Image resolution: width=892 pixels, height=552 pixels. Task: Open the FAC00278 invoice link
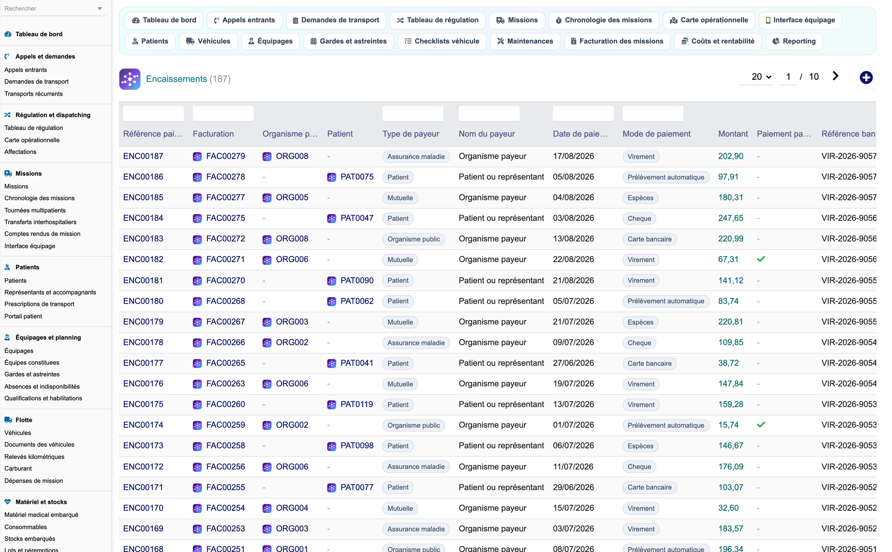click(x=226, y=177)
